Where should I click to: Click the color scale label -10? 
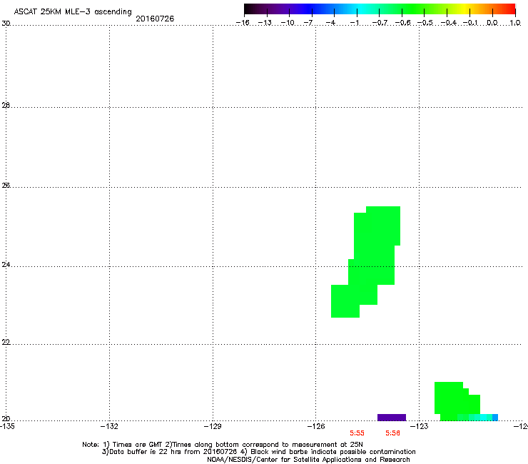(288, 23)
